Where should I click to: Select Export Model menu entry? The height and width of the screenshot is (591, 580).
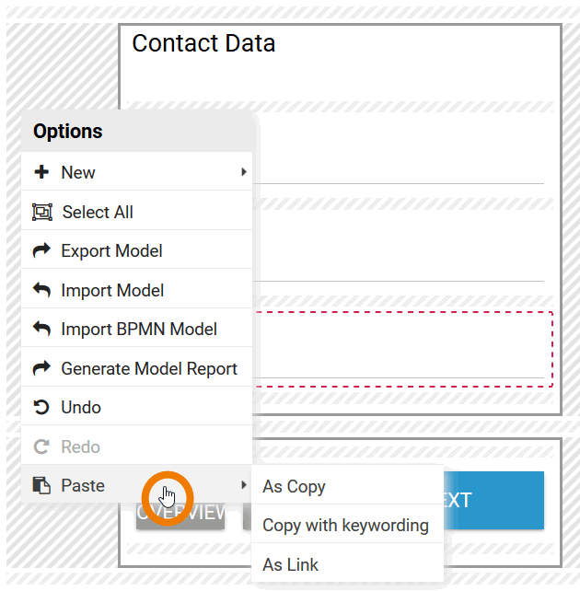[x=111, y=250]
